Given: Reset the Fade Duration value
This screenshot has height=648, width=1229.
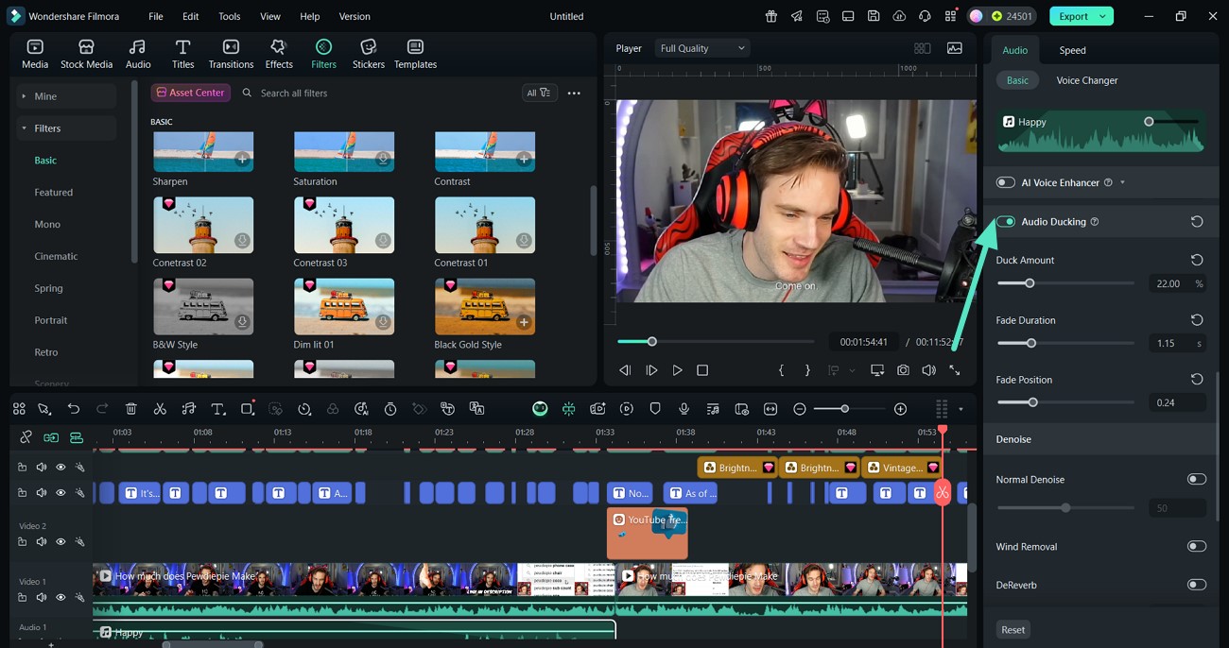Looking at the screenshot, I should click(1197, 320).
